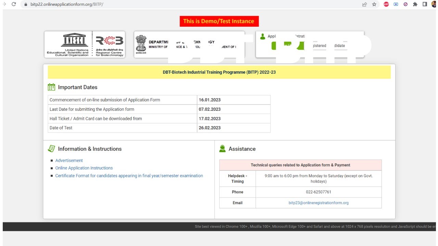The height and width of the screenshot is (246, 438).
Task: Click the green new registration button
Action: (x=287, y=45)
